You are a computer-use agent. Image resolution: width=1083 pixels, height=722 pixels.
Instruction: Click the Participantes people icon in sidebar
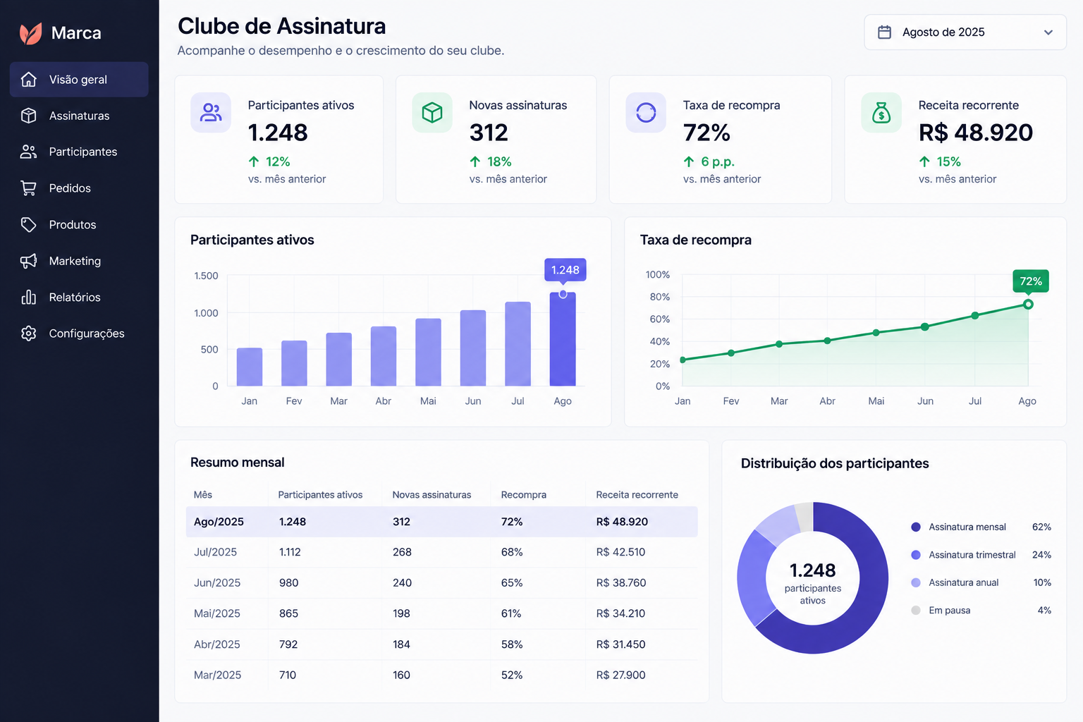(x=29, y=152)
